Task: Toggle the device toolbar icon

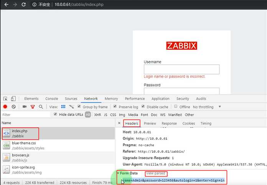Action: tap(13, 98)
